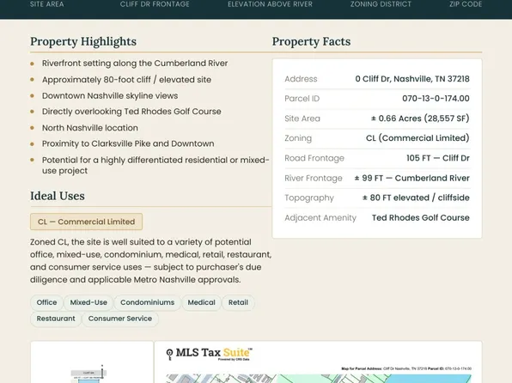
Task: Click the Zoning District header stat
Action: point(381,4)
